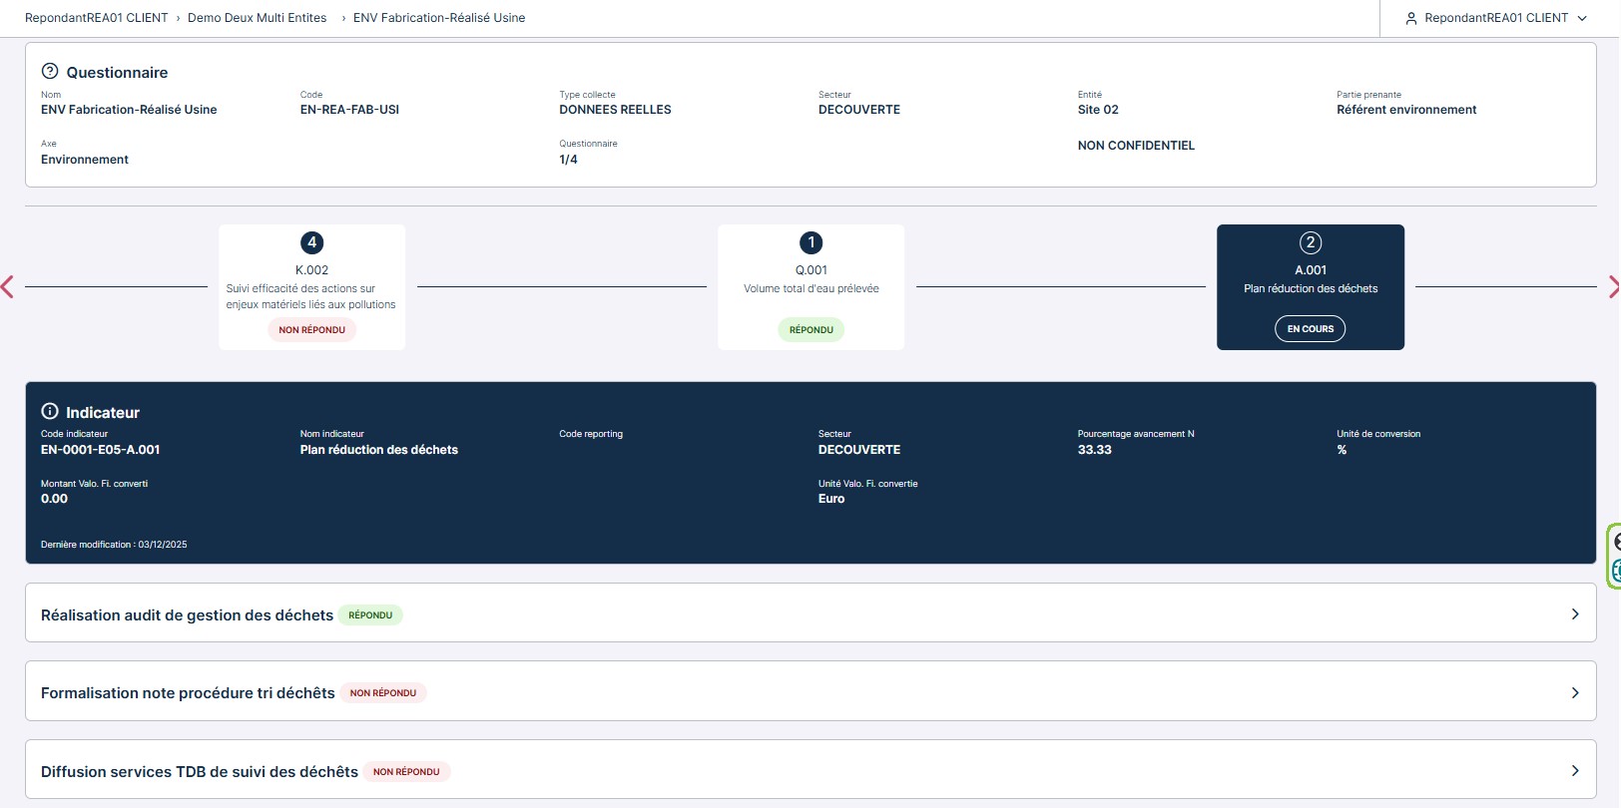Click the green browser extension widget at right edge
This screenshot has width=1621, height=808.
click(x=1613, y=556)
